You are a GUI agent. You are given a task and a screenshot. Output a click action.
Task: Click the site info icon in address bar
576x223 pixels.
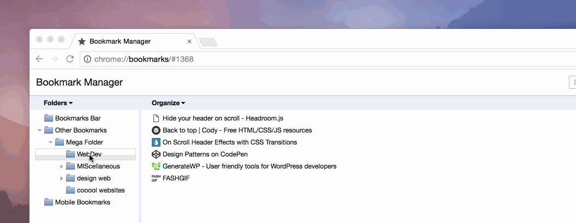[87, 59]
